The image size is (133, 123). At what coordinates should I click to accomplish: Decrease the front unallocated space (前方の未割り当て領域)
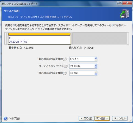96,60
